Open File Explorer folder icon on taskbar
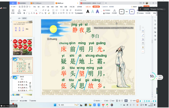Image resolution: width=169 pixels, height=108 pixels. pyautogui.click(x=90, y=105)
